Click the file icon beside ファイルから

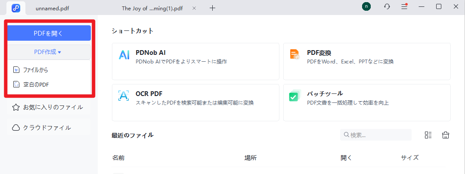[16, 70]
